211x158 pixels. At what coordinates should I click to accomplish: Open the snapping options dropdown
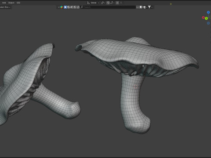pyautogui.click(x=112, y=3)
